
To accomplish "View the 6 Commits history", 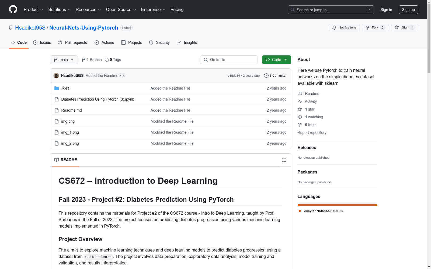I will click(275, 76).
